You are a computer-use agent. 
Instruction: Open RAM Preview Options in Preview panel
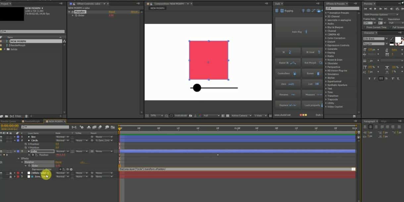coord(379,15)
